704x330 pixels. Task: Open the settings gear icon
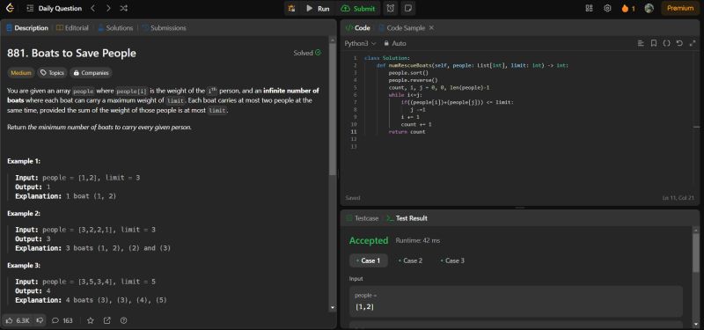[607, 8]
